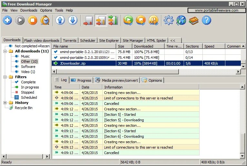Open Media preview/convert tab
This screenshot has width=247, height=166.
[117, 80]
